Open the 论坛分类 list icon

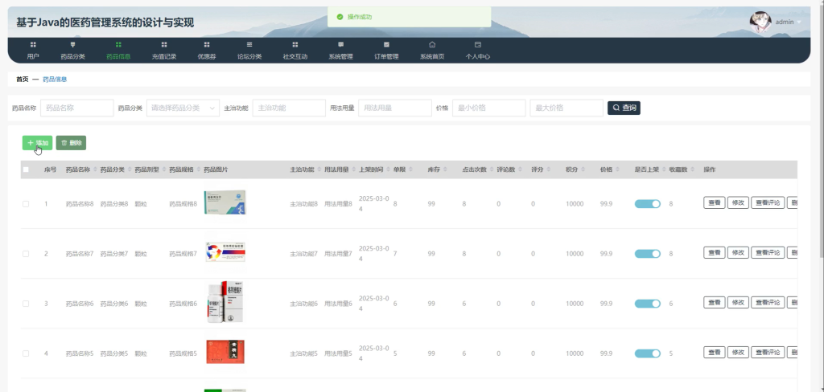pyautogui.click(x=249, y=45)
